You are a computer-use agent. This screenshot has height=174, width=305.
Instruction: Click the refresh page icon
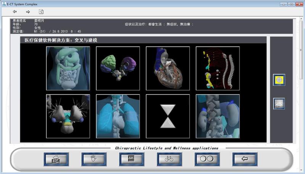(41, 12)
